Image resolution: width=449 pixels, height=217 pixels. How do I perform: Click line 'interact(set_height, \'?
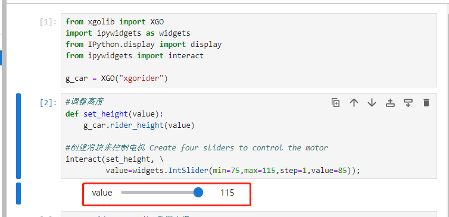click(x=115, y=159)
